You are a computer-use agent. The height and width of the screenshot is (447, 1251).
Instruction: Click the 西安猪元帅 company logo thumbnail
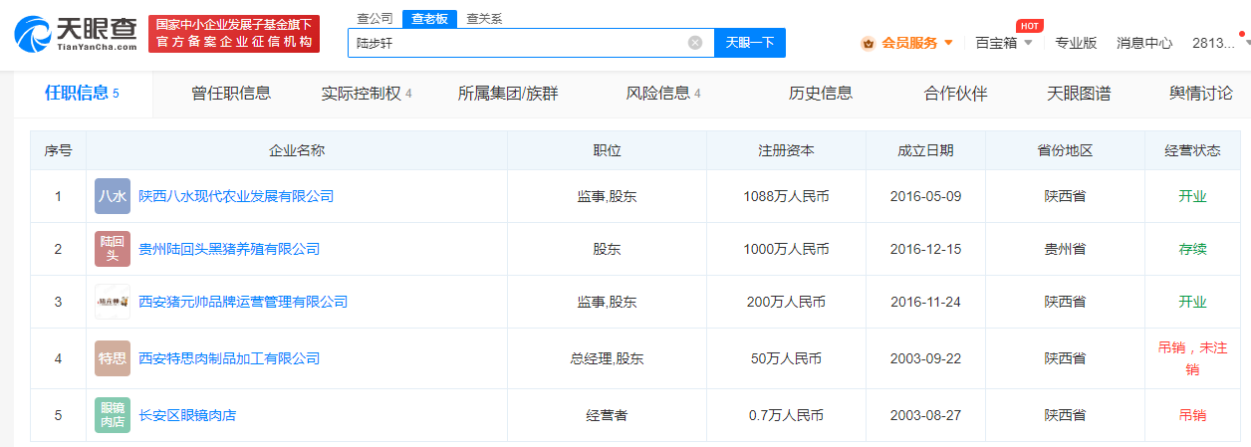(113, 302)
